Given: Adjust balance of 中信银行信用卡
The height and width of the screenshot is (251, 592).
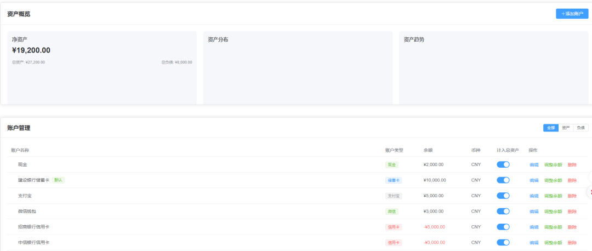Looking at the screenshot, I should pos(553,243).
